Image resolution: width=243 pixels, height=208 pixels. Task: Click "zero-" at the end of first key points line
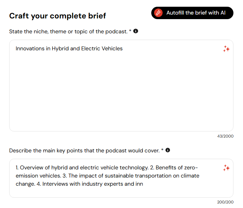191,168
